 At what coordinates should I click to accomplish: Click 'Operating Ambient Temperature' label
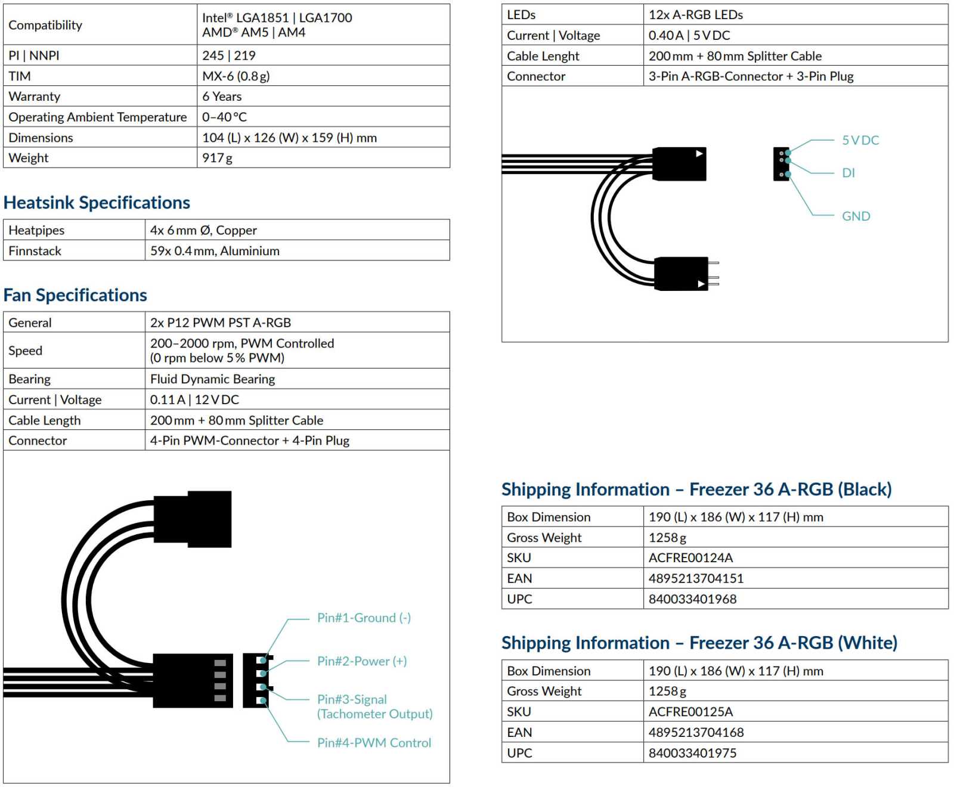[x=97, y=117]
